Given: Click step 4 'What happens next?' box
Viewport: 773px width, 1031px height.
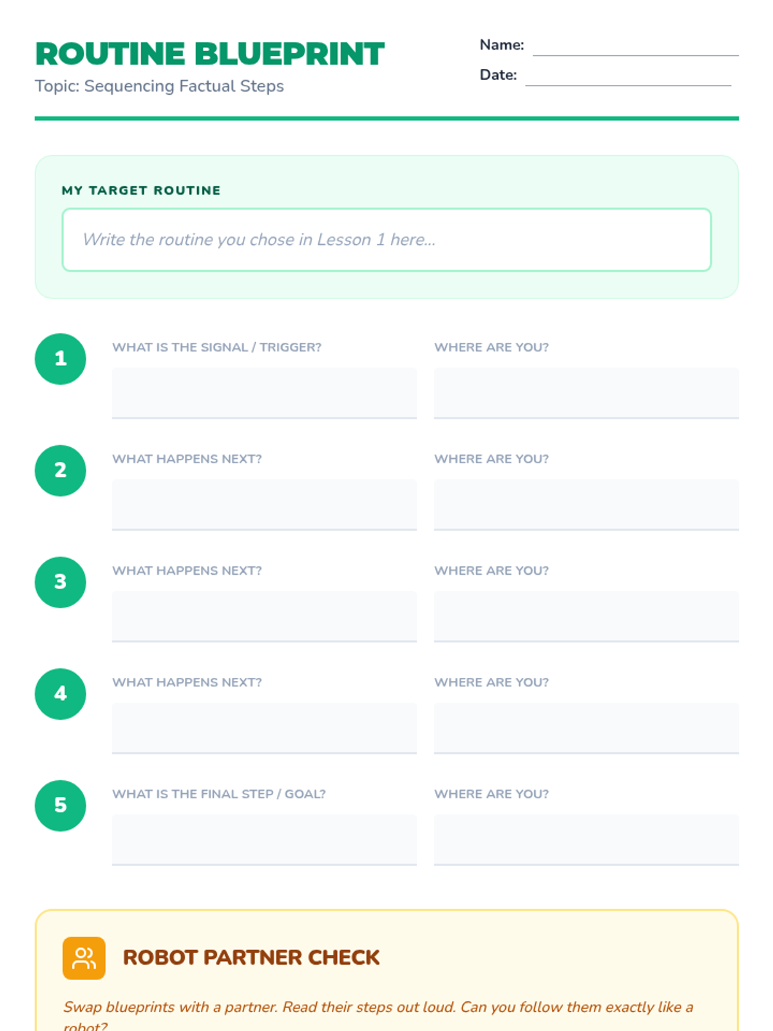Looking at the screenshot, I should [264, 727].
